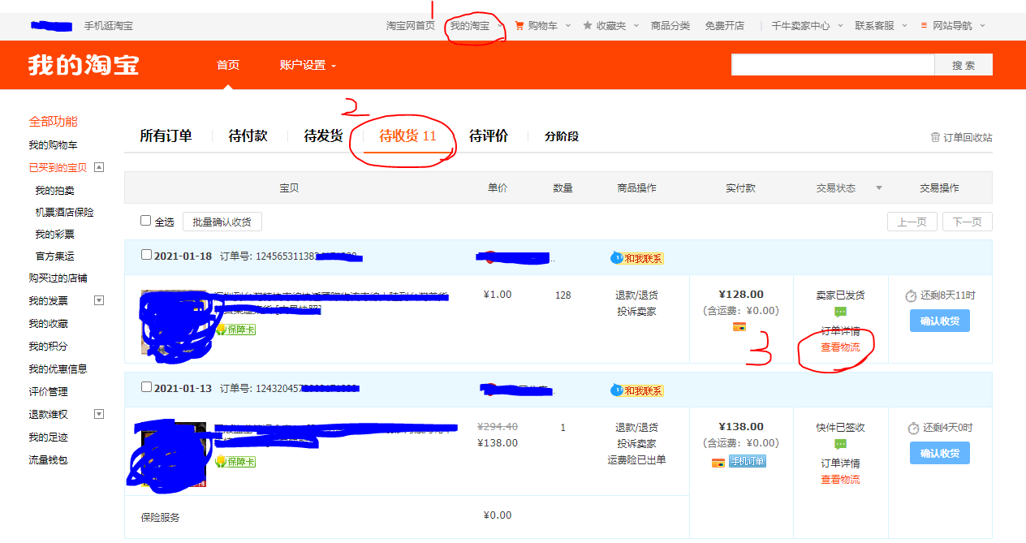This screenshot has width=1026, height=543.
Task: Open 我的购物车 in the sidebar
Action: [x=53, y=144]
